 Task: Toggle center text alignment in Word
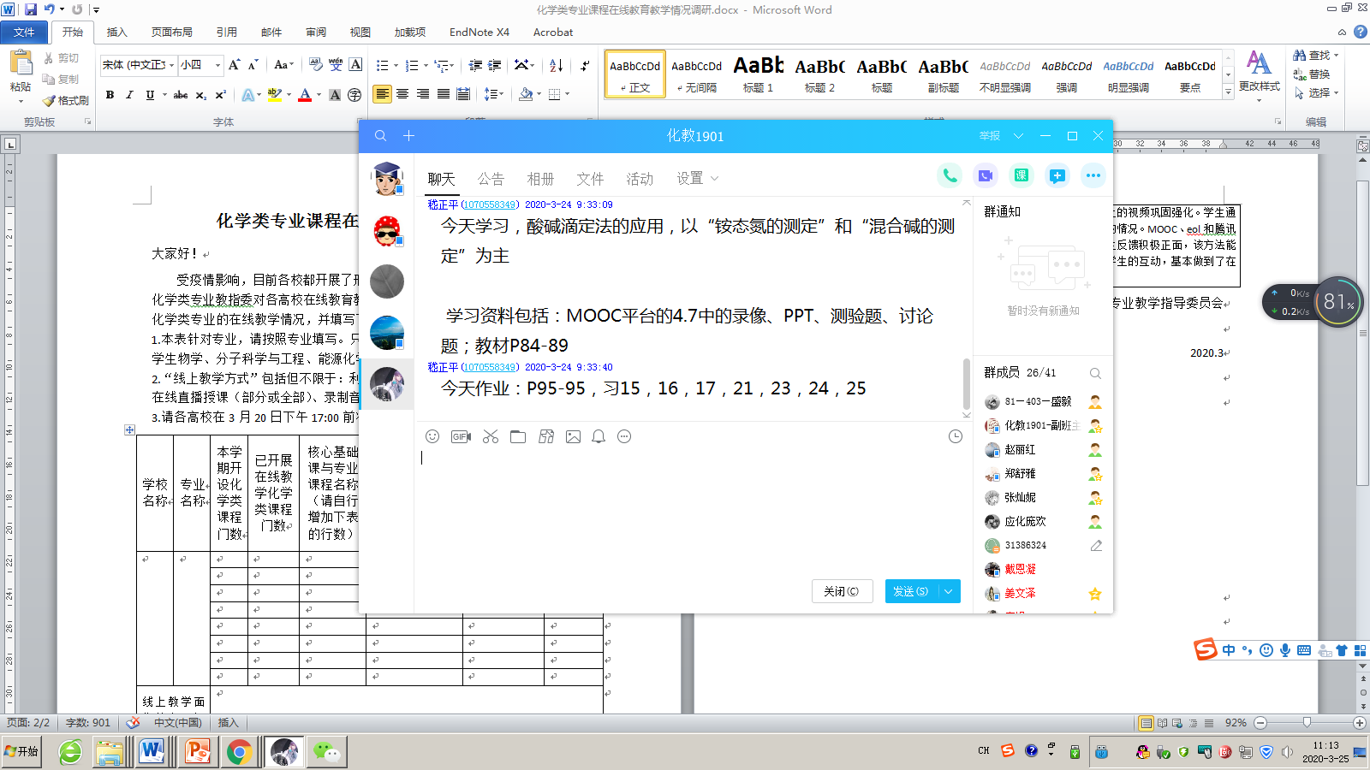(402, 94)
